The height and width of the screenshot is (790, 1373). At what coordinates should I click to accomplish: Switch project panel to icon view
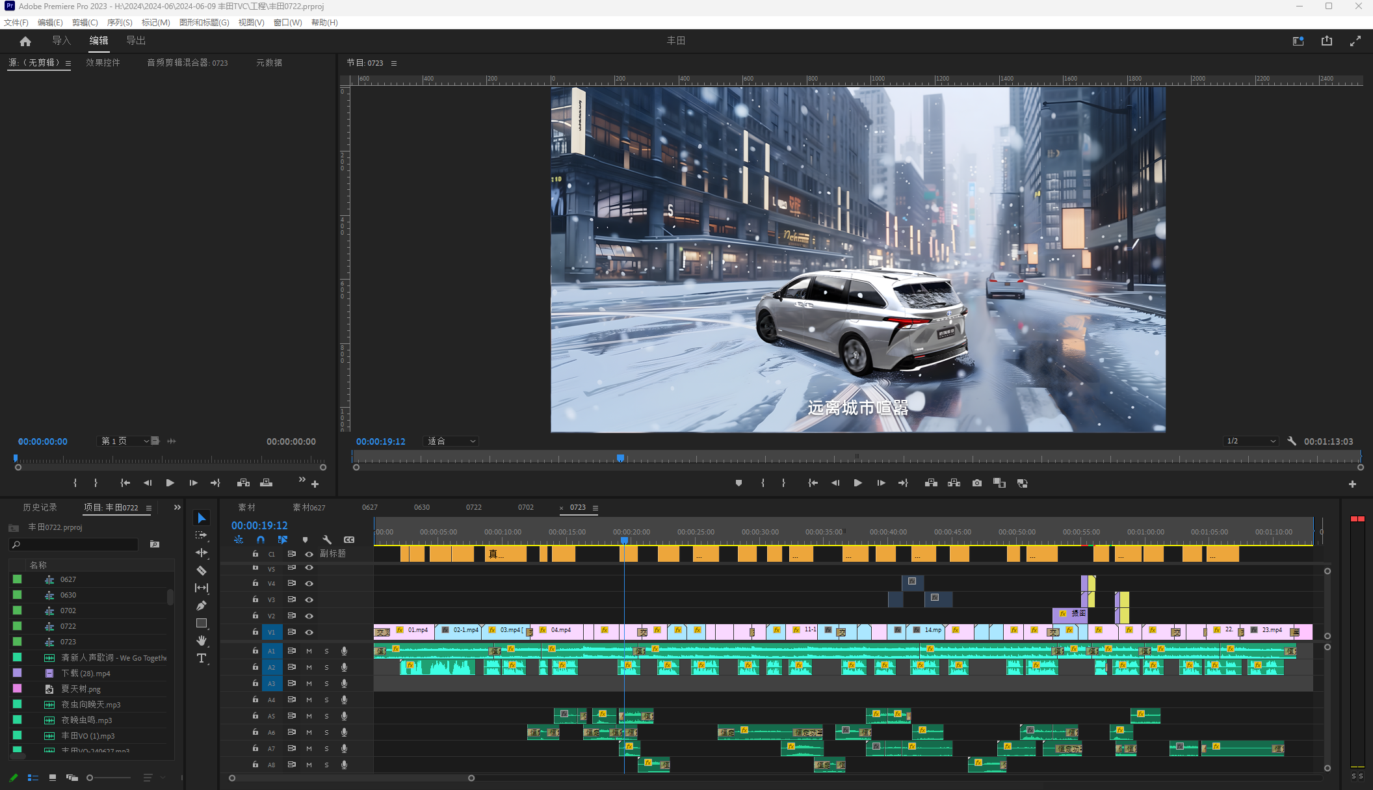pos(53,778)
